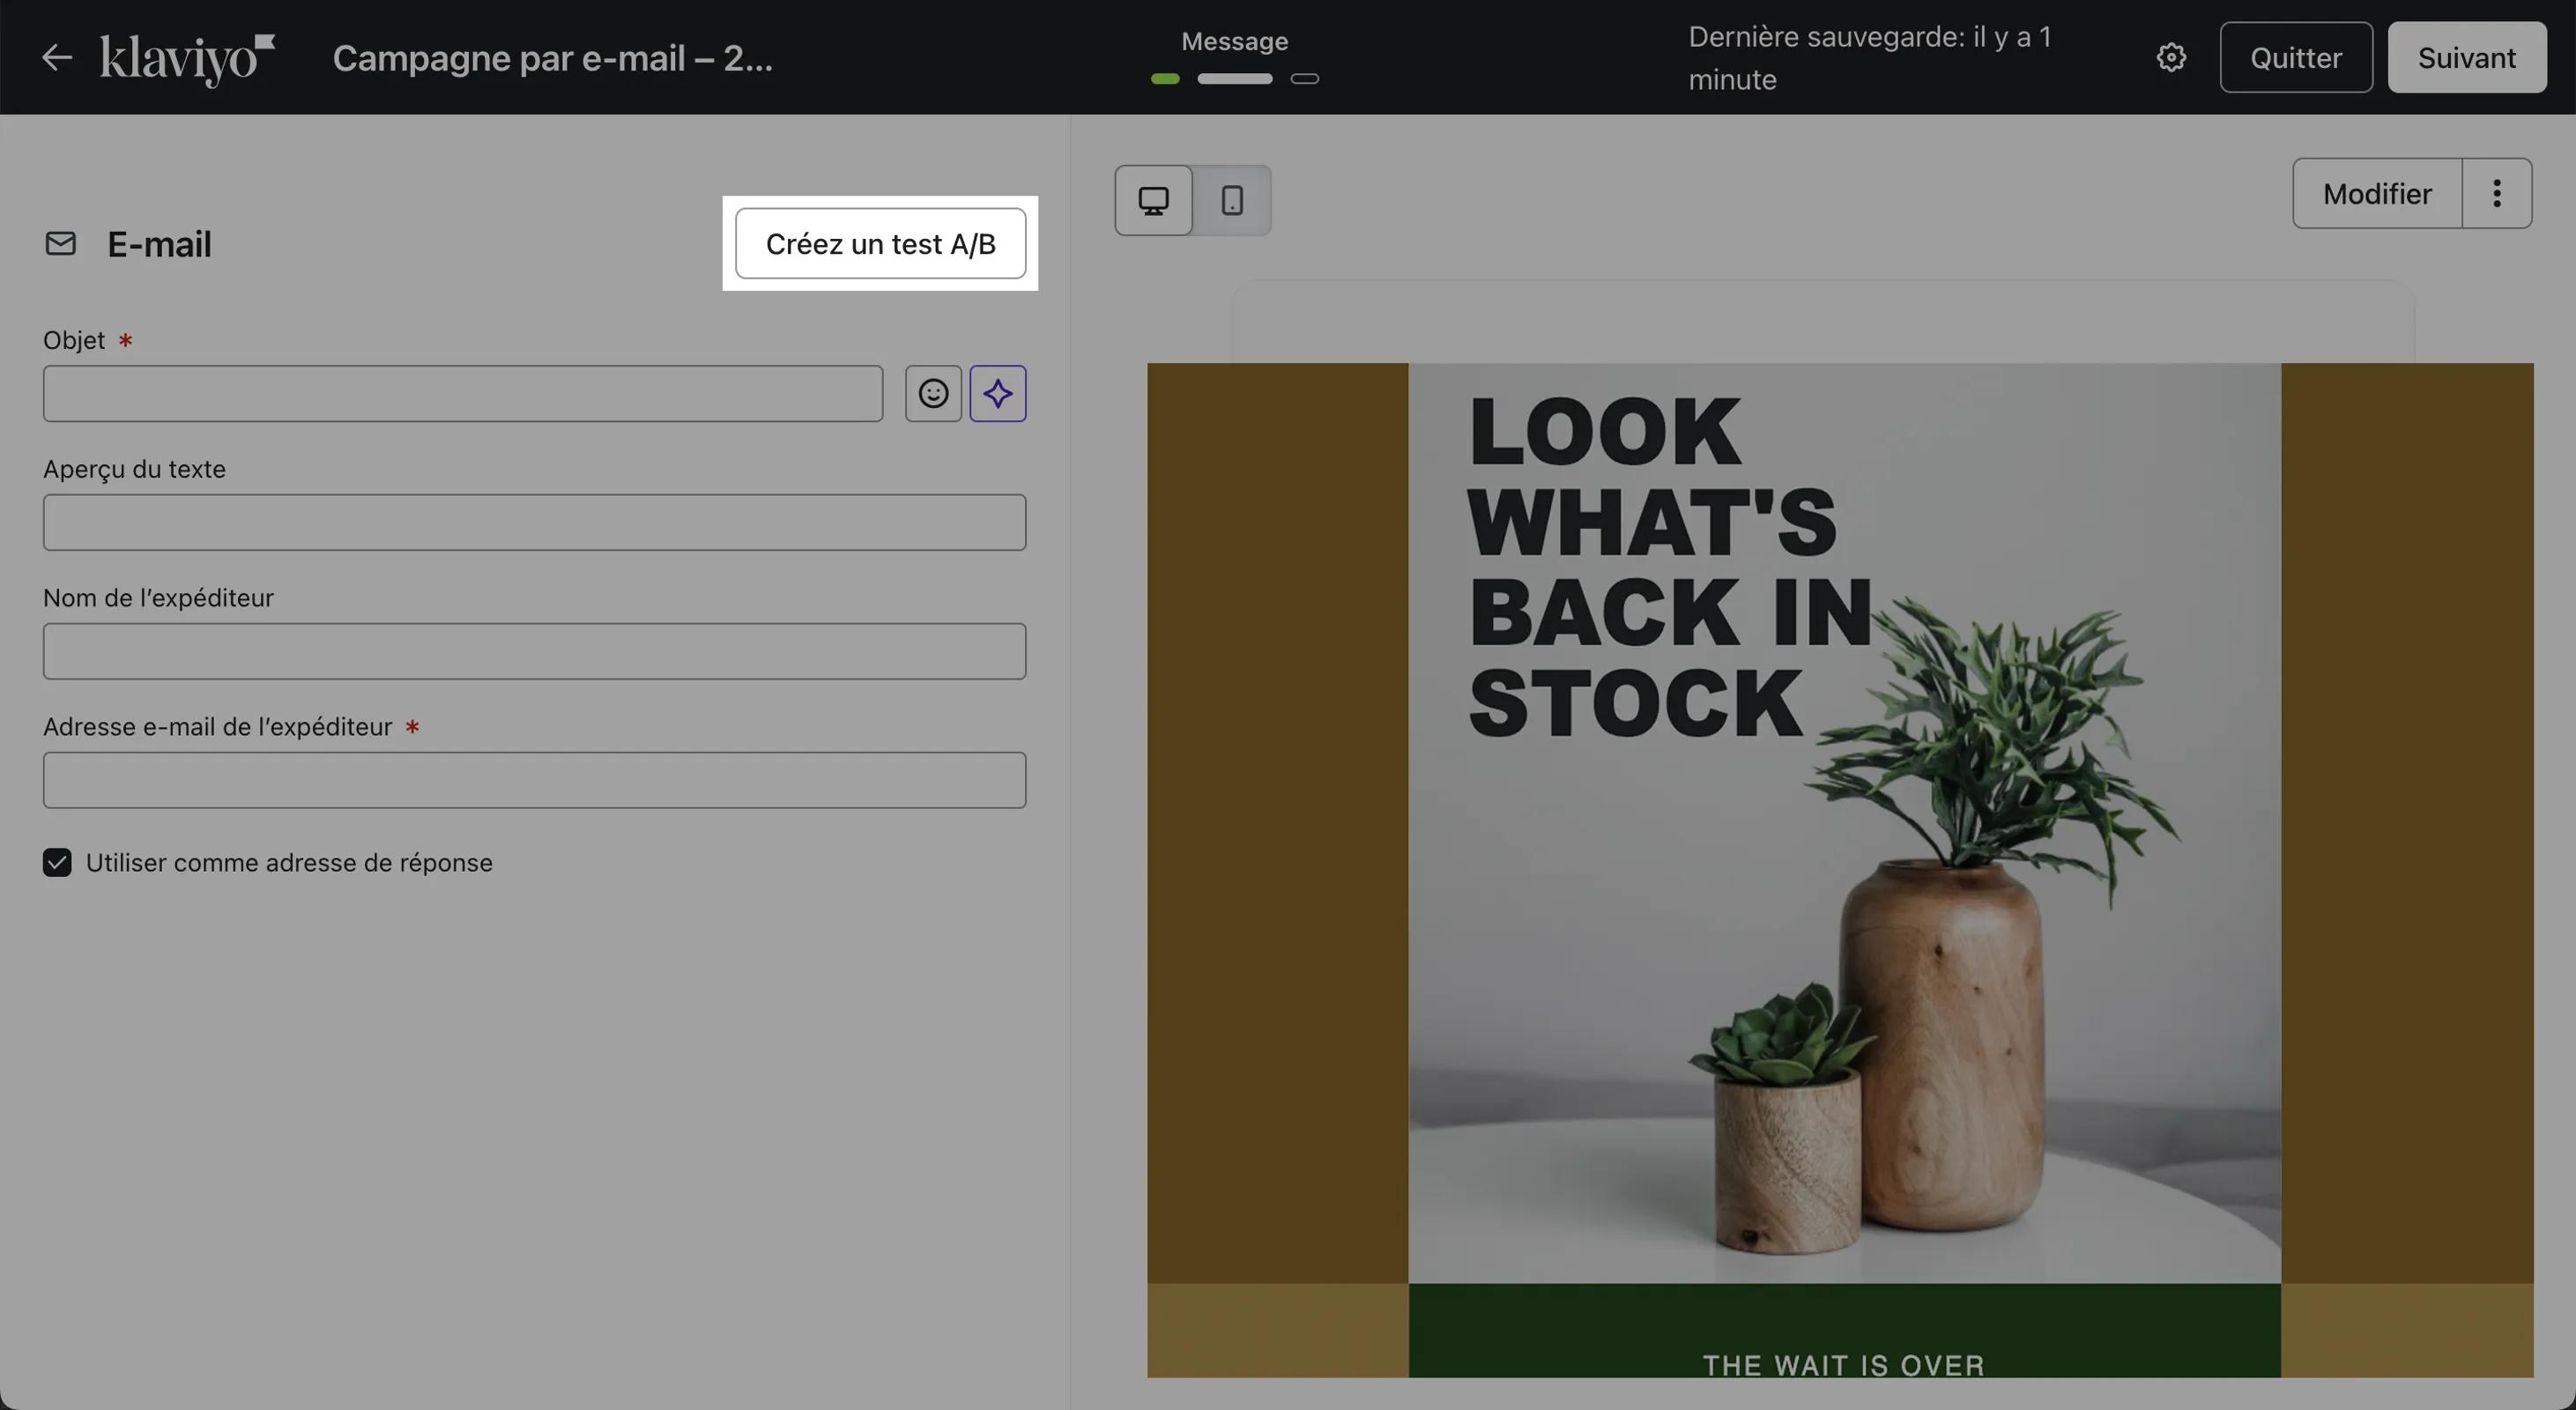
Task: Click the Quitter button
Action: (x=2296, y=57)
